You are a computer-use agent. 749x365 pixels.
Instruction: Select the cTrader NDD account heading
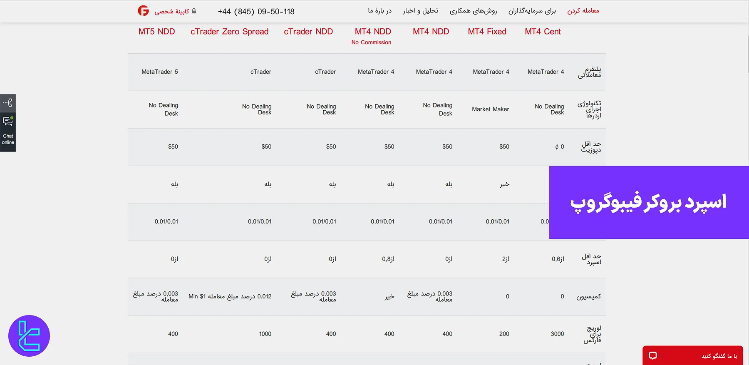(308, 32)
